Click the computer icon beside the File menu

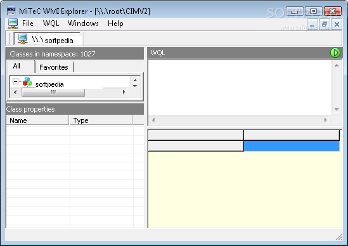pos(13,23)
